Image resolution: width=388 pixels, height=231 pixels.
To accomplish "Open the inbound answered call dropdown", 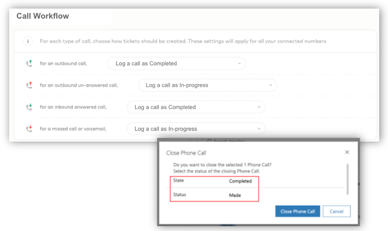I will coord(196,107).
